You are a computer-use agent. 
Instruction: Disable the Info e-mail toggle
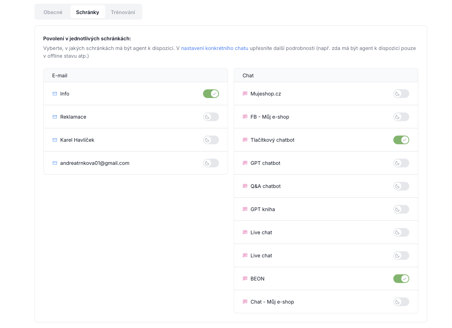click(211, 94)
